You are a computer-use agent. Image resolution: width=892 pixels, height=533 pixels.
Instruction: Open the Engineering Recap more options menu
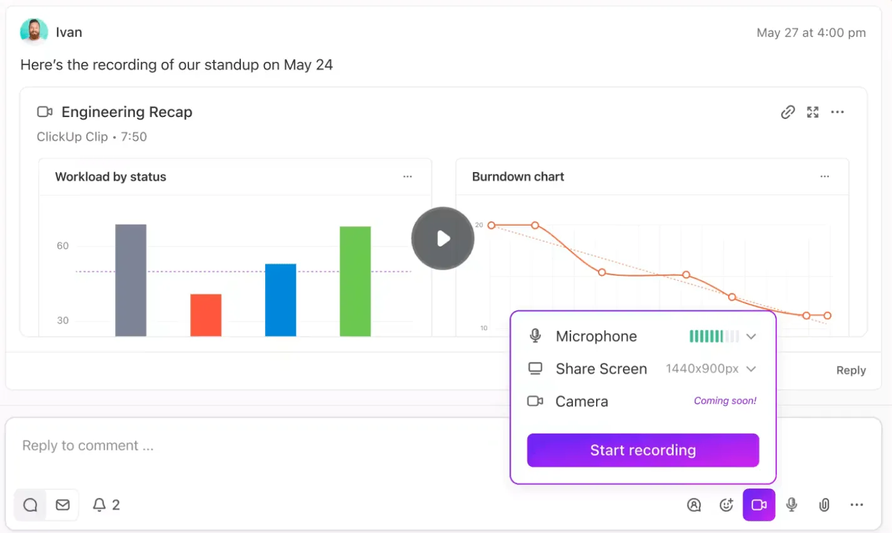tap(838, 112)
